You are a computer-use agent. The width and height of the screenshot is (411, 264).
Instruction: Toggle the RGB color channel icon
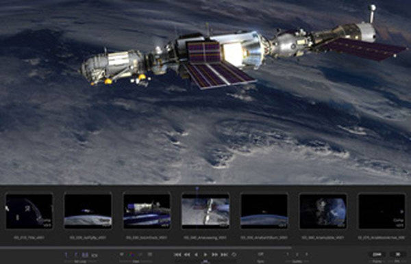(132, 254)
